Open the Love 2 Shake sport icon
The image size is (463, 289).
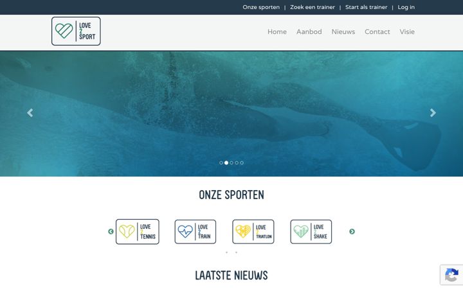pos(311,231)
